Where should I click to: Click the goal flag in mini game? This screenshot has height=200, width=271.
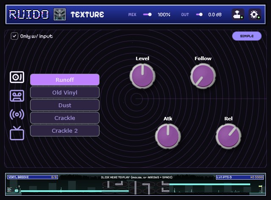pos(261,189)
